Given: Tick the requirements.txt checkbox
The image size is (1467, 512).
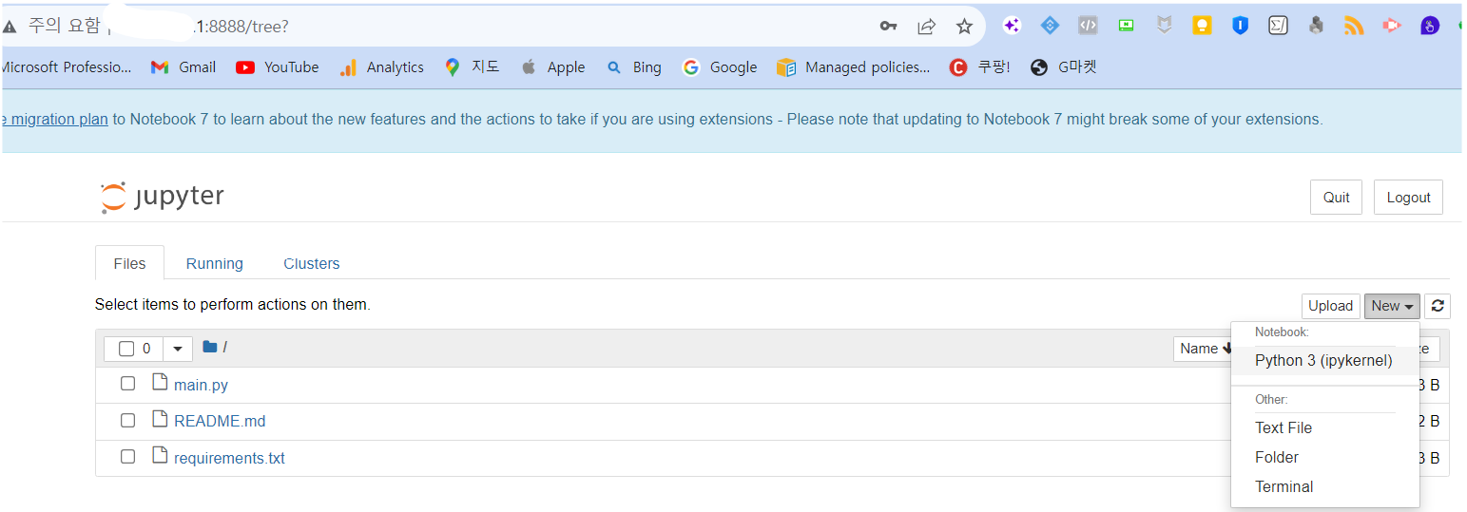Looking at the screenshot, I should click(x=127, y=457).
